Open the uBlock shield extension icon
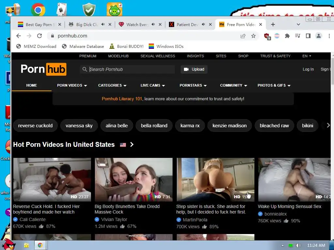The height and width of the screenshot is (250, 334). tap(267, 36)
